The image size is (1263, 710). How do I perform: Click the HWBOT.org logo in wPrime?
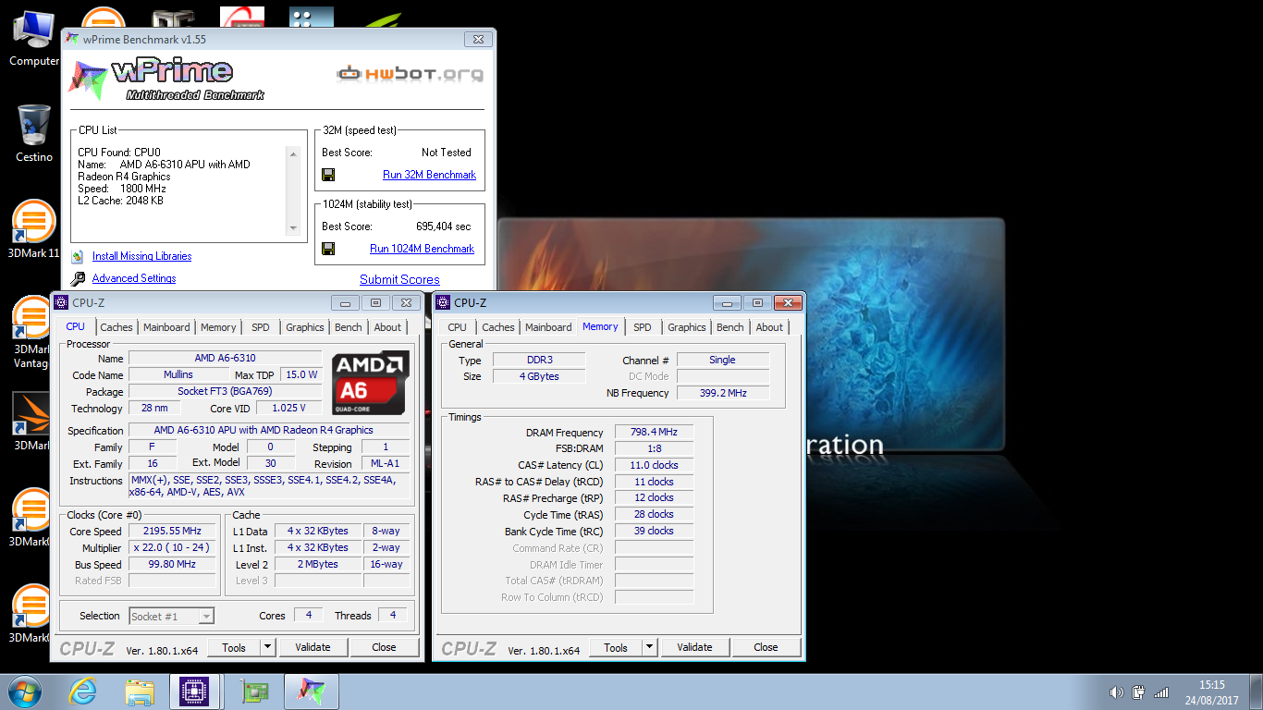coord(411,72)
